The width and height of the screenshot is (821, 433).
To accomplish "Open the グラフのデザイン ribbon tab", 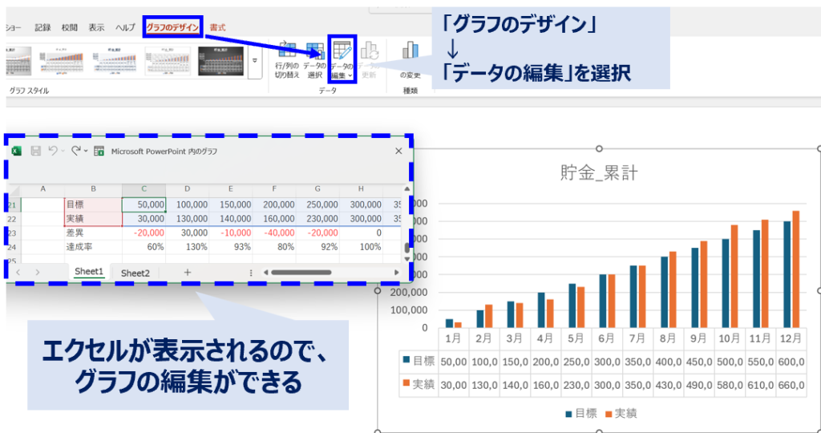I will 173,27.
